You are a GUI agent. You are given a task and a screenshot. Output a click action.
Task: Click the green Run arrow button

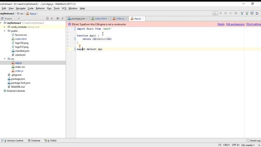click(x=221, y=13)
